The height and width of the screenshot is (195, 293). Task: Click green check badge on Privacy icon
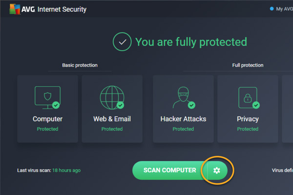[x=256, y=105]
